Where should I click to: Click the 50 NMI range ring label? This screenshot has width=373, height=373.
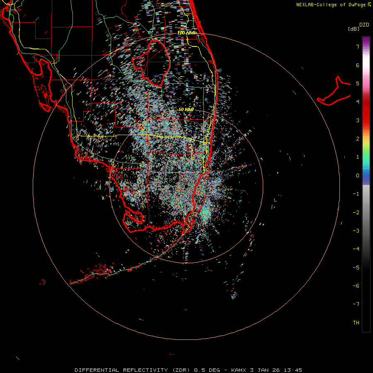pos(186,109)
